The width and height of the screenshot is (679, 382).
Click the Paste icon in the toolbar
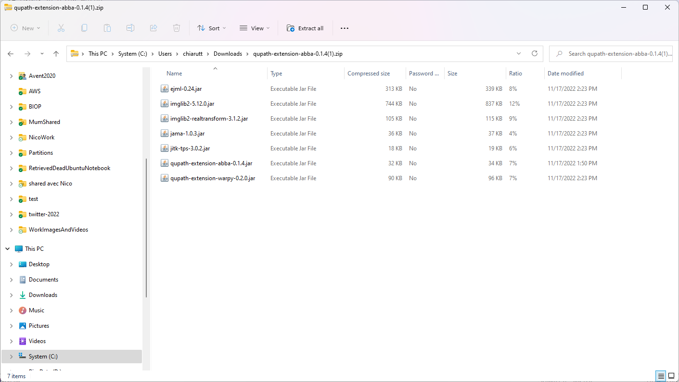[x=107, y=28]
